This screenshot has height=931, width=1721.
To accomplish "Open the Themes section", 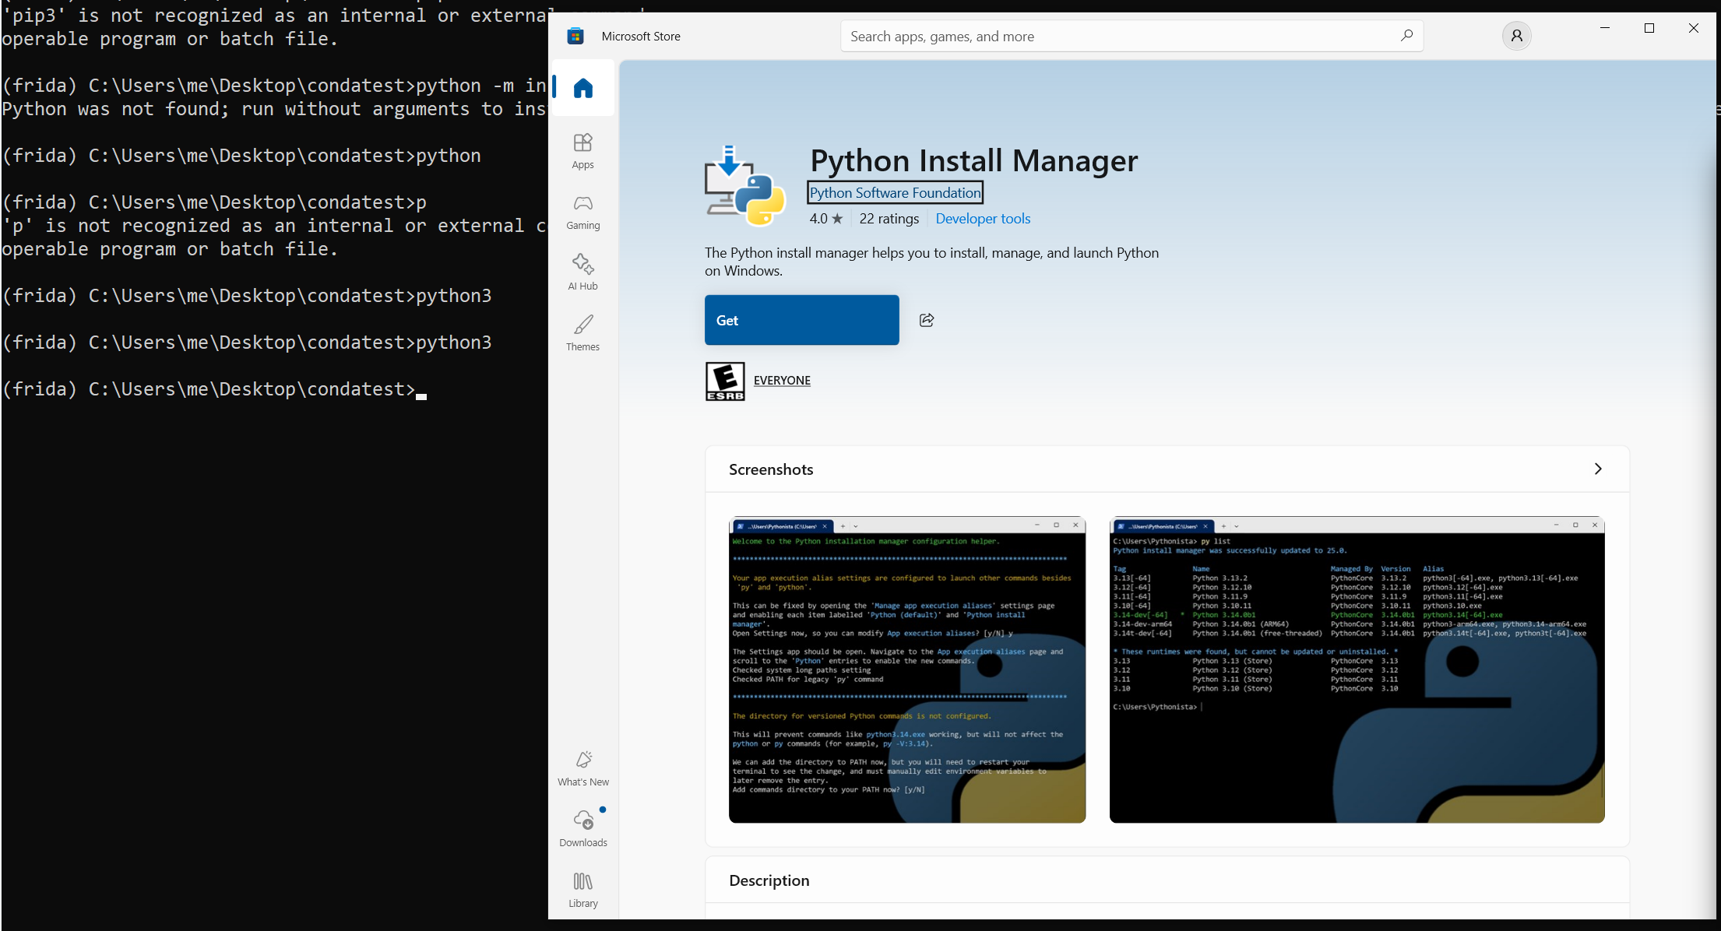I will pyautogui.click(x=582, y=333).
